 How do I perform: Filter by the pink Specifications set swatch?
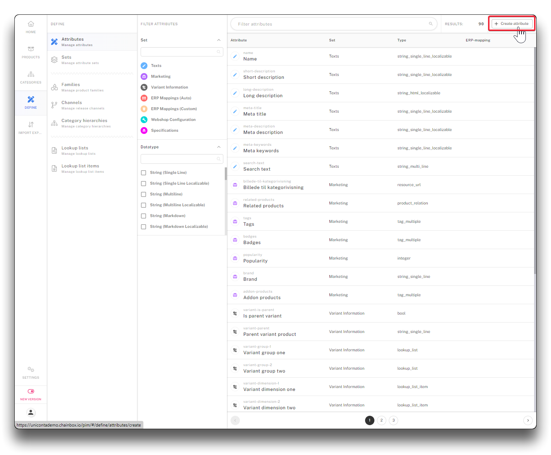144,130
